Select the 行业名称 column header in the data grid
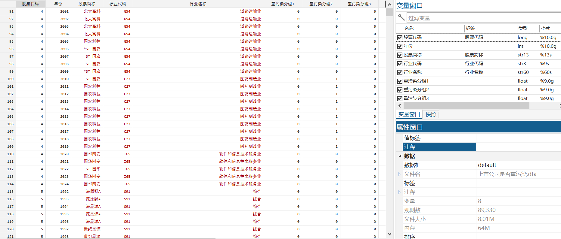Viewport: 561px width, 239px height. click(198, 4)
